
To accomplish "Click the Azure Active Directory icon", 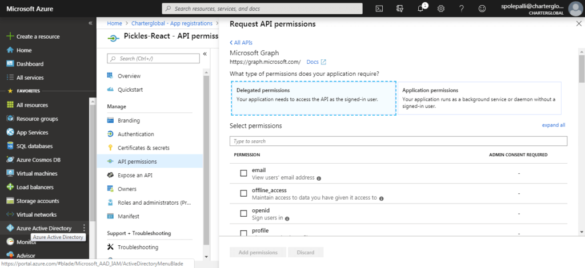I will coord(10,228).
